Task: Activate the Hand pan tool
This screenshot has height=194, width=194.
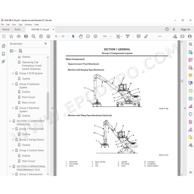Action: point(81,36)
